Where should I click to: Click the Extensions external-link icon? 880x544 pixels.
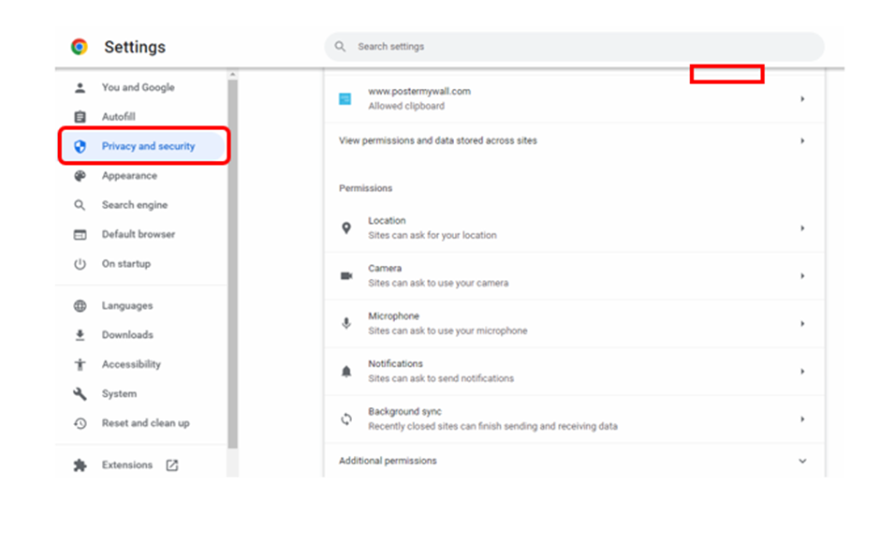171,464
